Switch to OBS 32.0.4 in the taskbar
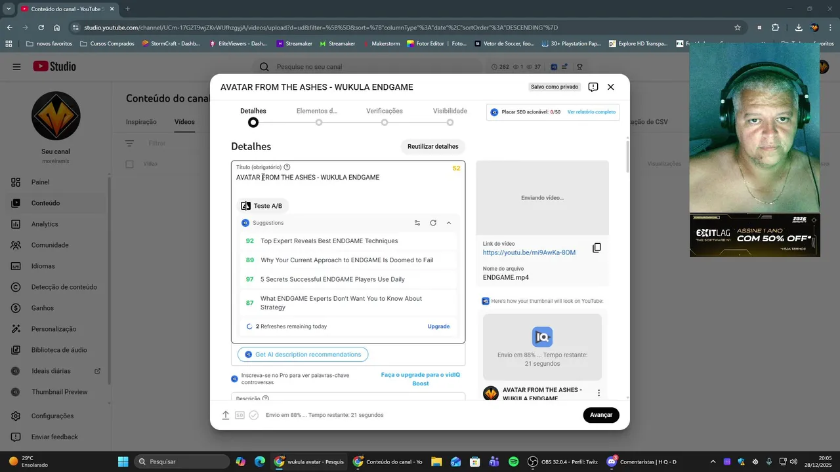The height and width of the screenshot is (472, 840). click(x=563, y=462)
